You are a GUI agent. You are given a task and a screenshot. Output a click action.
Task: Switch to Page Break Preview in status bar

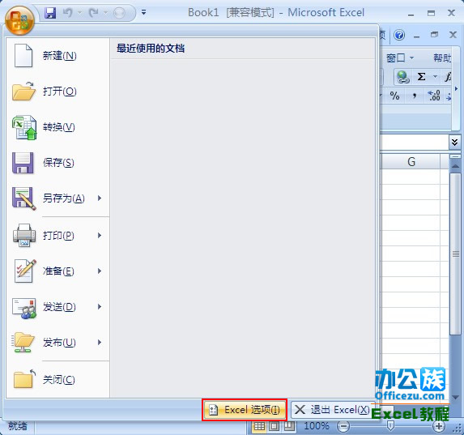(289, 426)
